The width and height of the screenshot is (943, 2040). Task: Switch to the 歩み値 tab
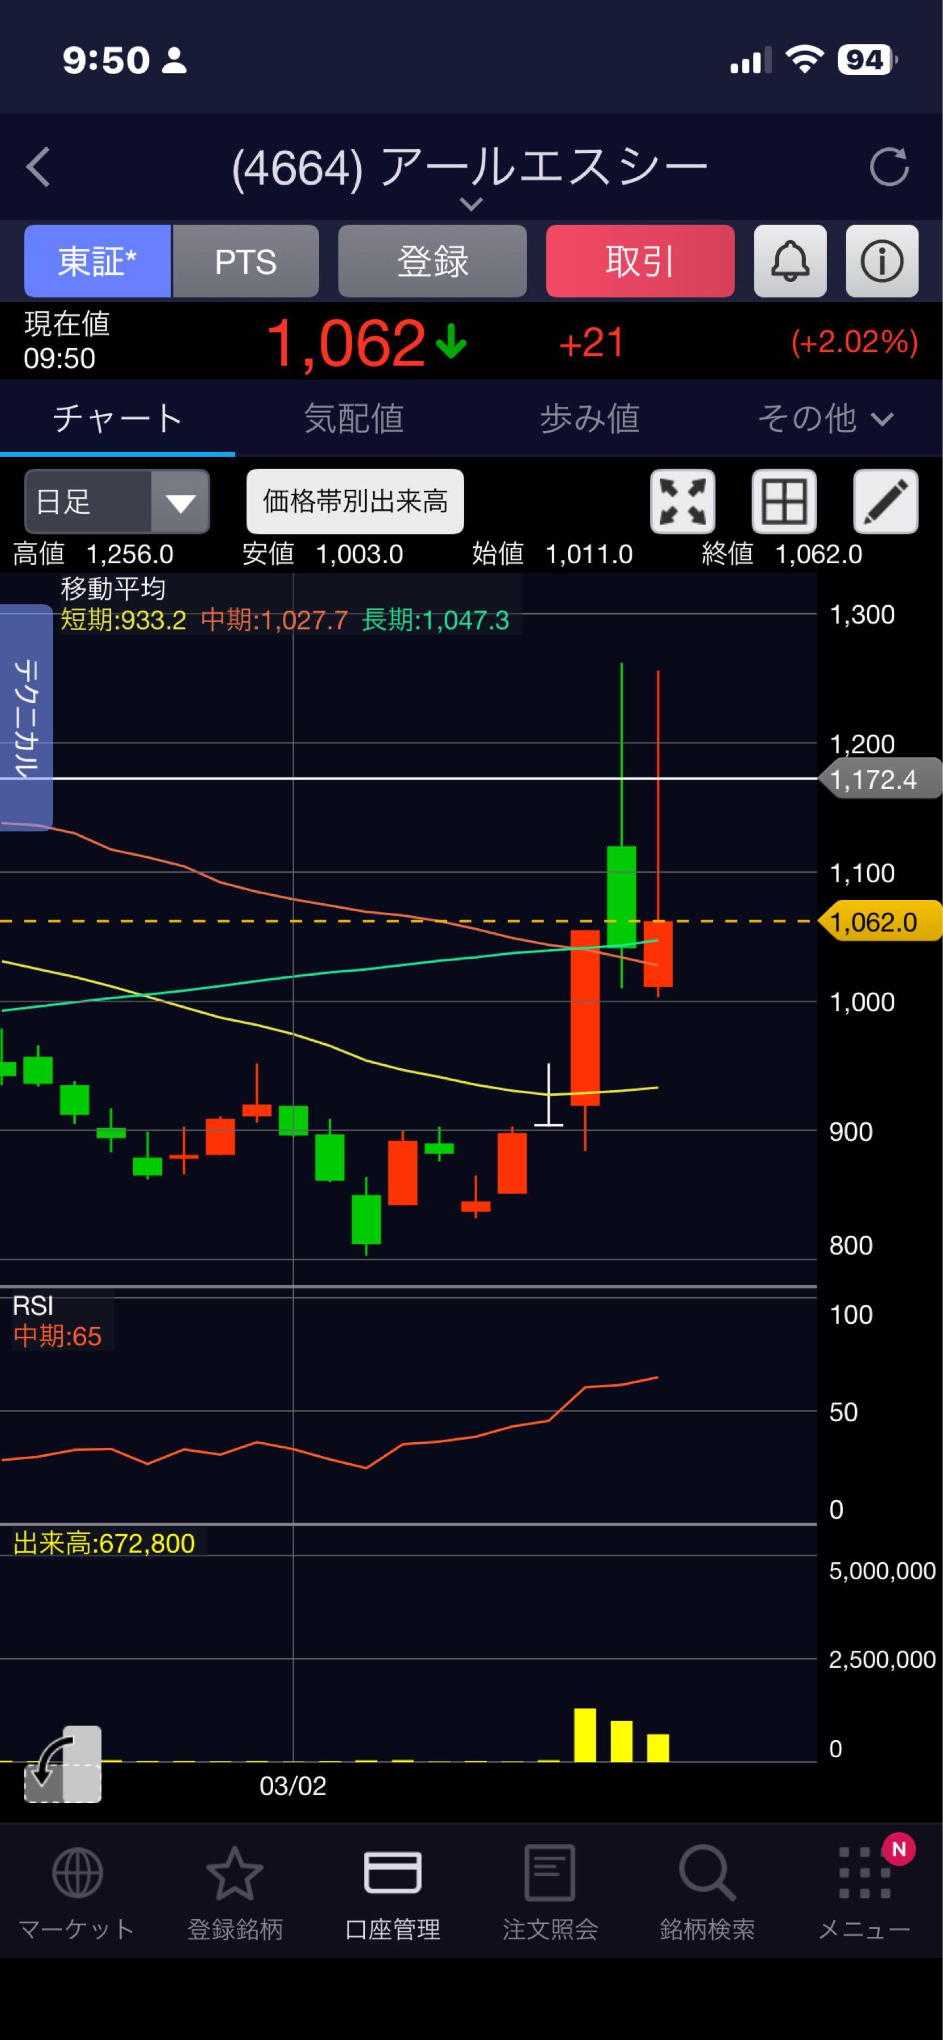(x=589, y=418)
